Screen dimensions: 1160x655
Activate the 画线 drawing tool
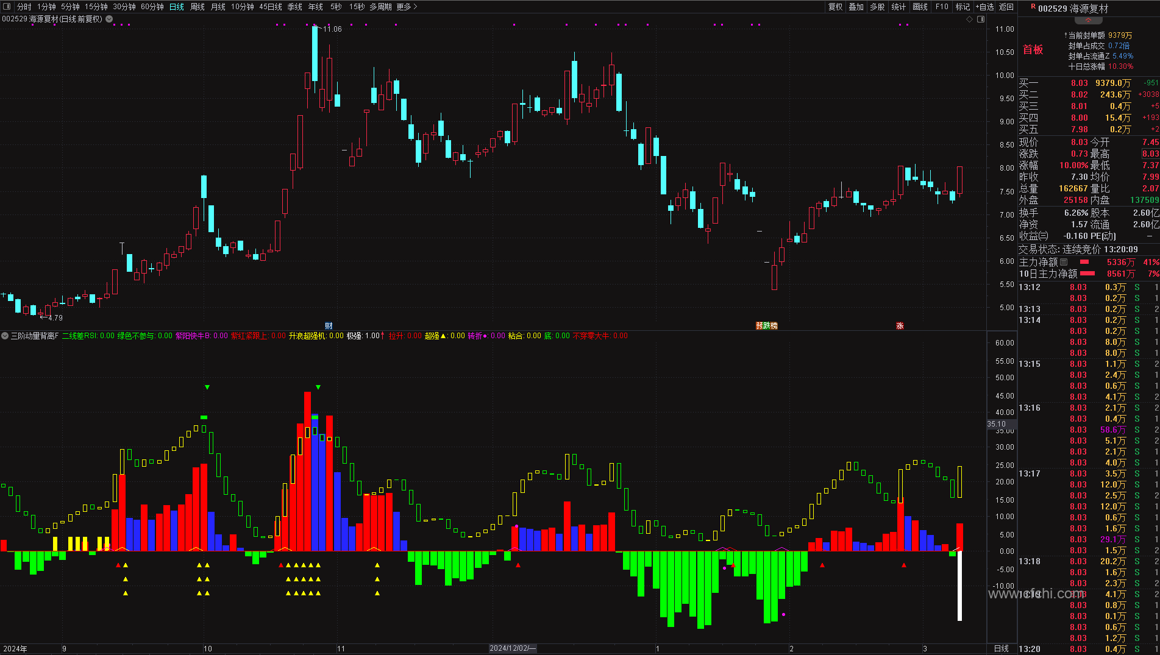(920, 7)
